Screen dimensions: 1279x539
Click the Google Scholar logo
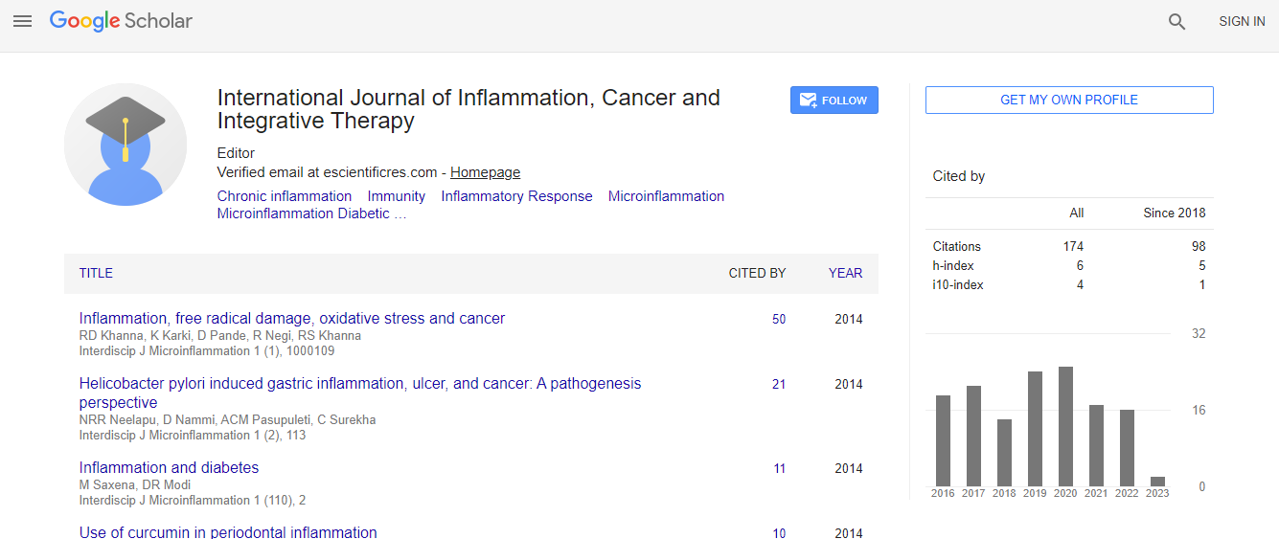click(121, 21)
